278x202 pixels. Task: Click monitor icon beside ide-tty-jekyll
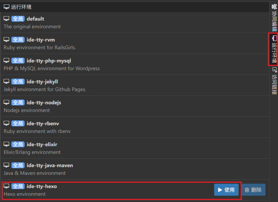(7, 82)
